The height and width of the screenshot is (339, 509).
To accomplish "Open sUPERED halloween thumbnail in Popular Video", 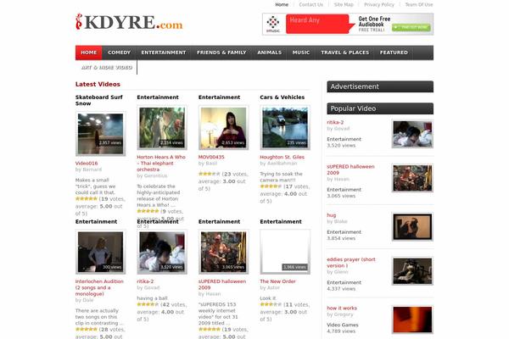I will 412,178.
